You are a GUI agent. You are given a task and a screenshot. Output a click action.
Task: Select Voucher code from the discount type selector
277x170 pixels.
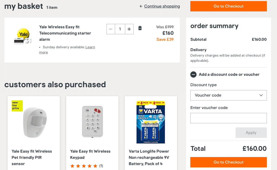click(x=228, y=95)
